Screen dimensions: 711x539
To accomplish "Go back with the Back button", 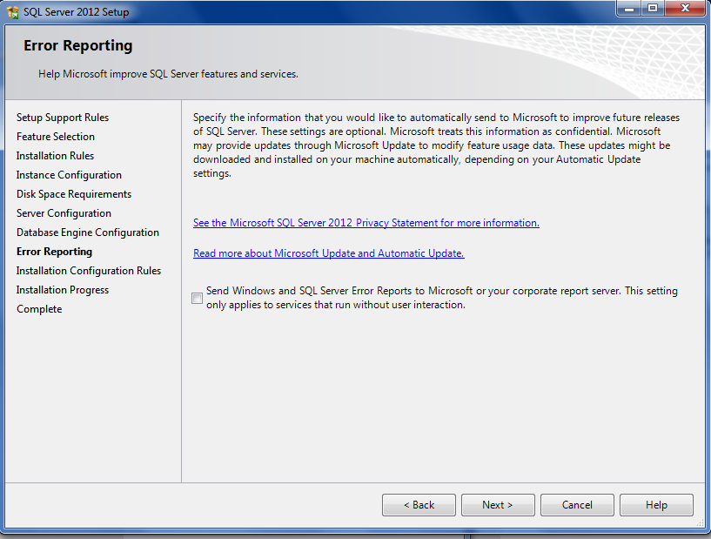I will pyautogui.click(x=419, y=505).
